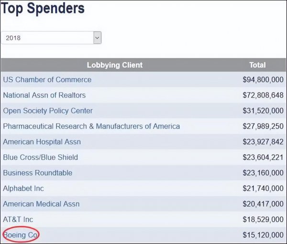The image size is (287, 244).
Task: Click the $15,120,000 total for Boeing
Action: [x=263, y=235]
